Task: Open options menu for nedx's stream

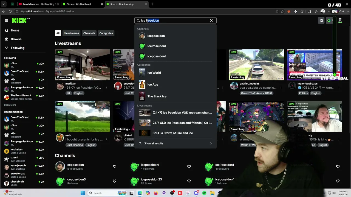Action: click(107, 140)
